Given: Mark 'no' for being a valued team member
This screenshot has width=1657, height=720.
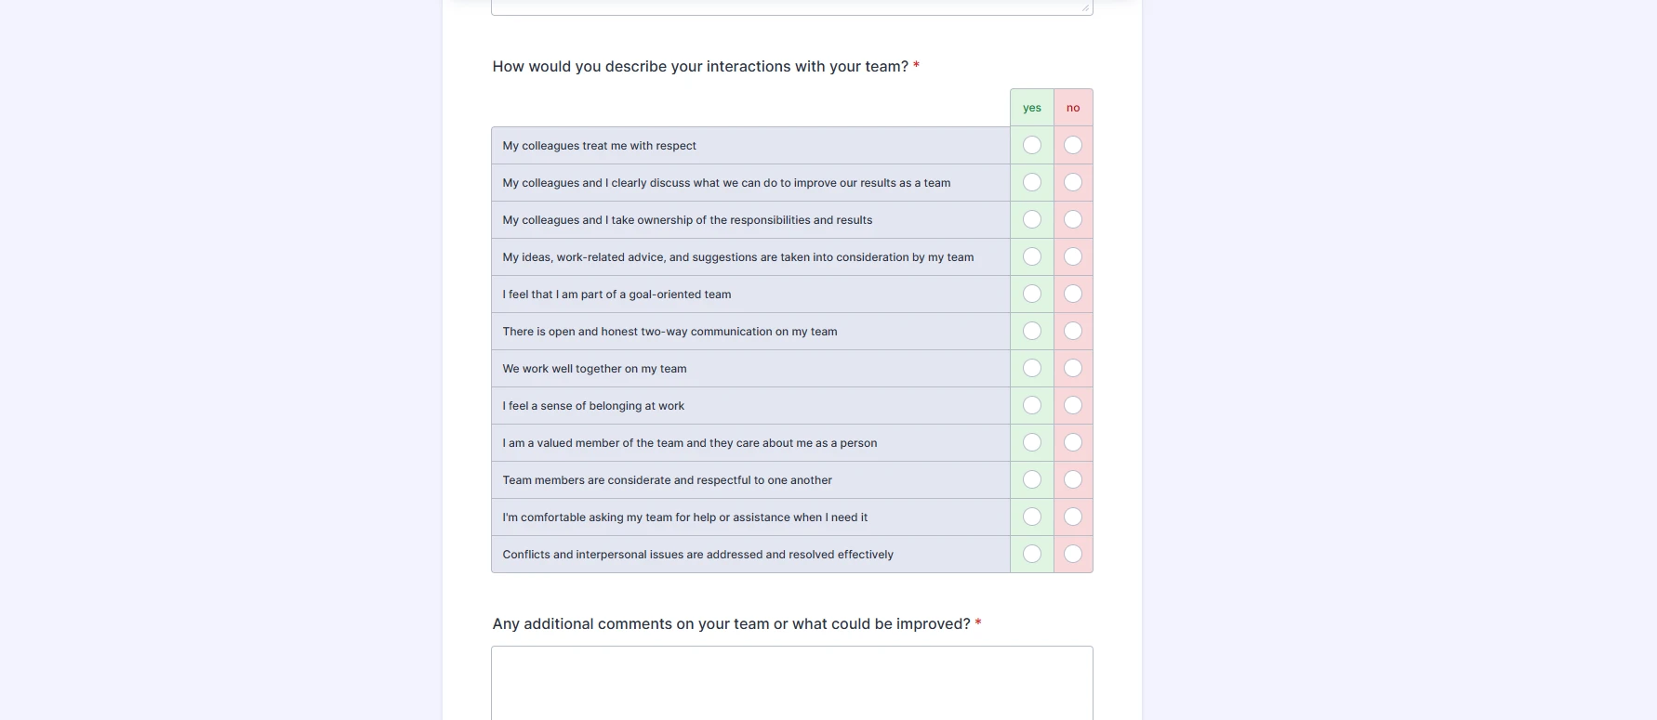Looking at the screenshot, I should click(x=1073, y=442).
